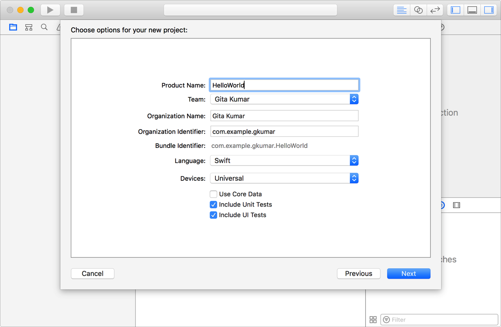
Task: Select the Media library filmstrip icon
Action: [456, 205]
